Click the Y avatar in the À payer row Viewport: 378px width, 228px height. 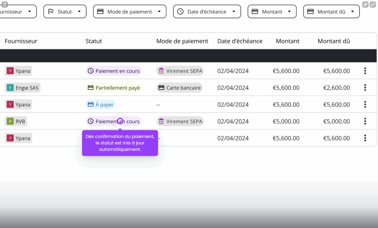click(10, 104)
